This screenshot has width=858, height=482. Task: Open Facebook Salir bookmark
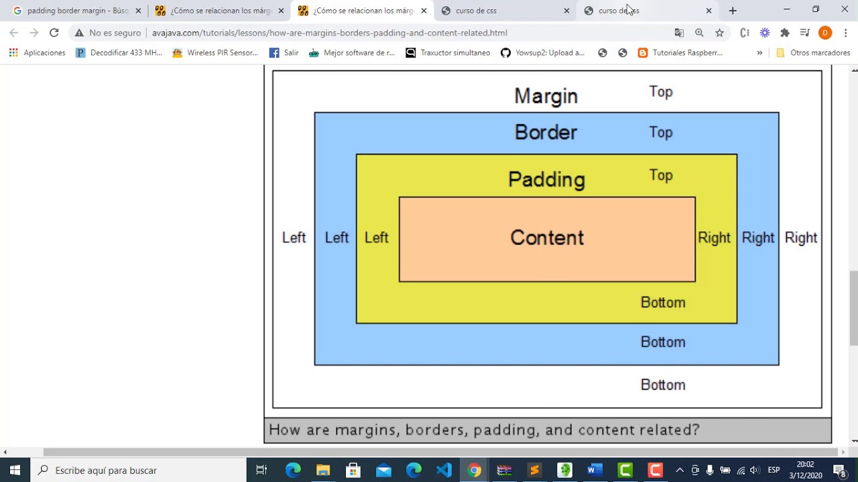click(x=284, y=53)
